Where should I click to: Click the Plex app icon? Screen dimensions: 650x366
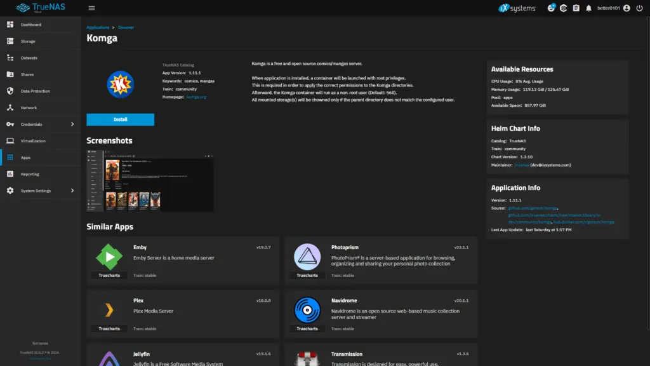coord(109,310)
